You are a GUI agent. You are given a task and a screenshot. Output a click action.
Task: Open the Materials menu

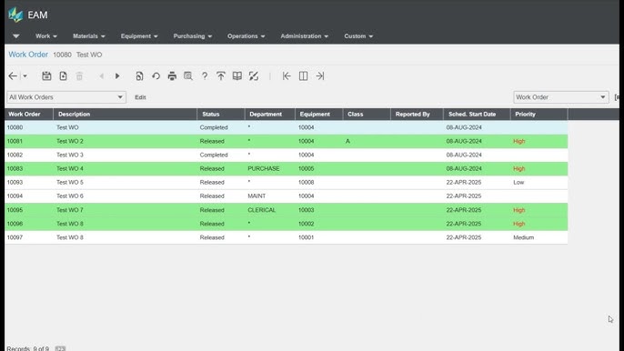coord(89,36)
